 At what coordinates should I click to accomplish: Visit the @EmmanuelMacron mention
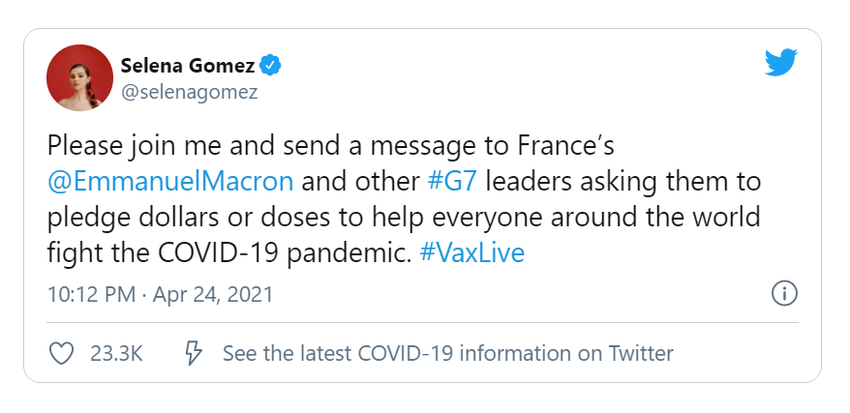tap(170, 181)
